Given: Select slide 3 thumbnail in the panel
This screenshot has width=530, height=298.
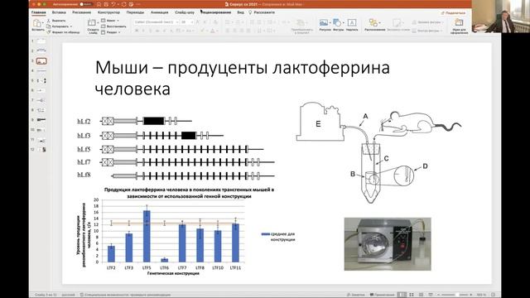Looking at the screenshot, I should pos(41,61).
